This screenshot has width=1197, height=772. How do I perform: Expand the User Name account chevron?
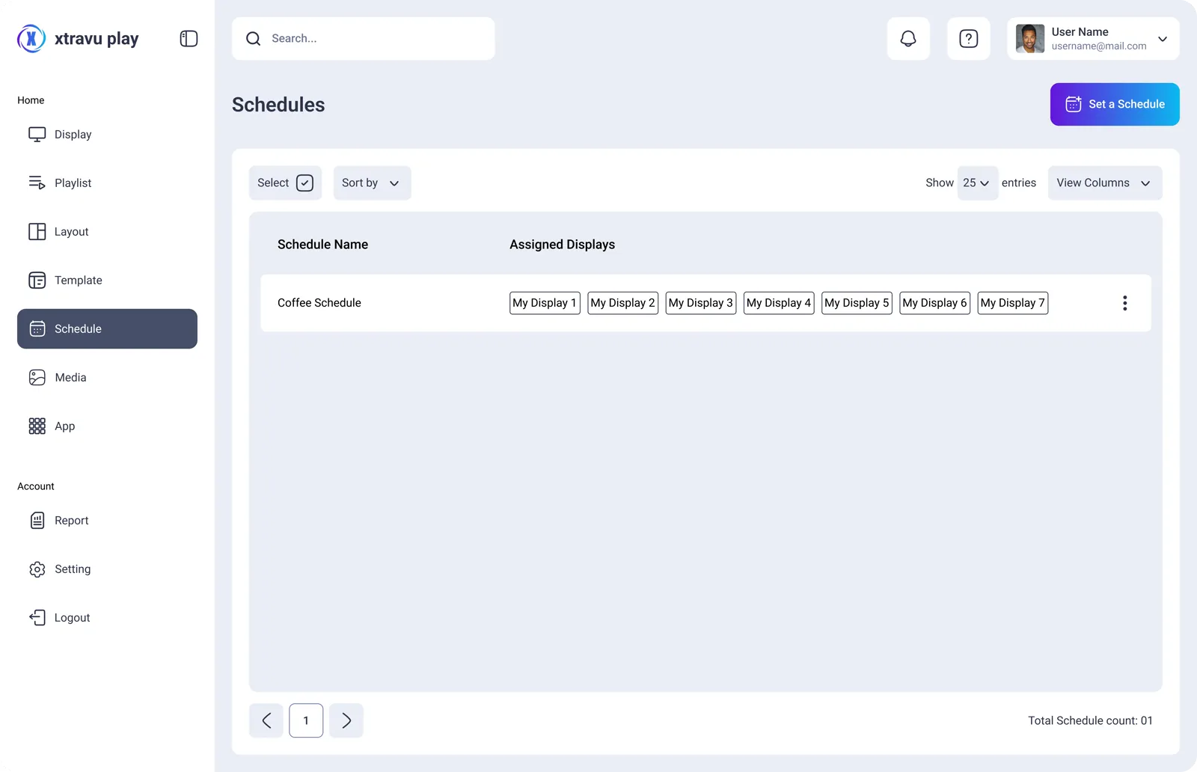1162,39
